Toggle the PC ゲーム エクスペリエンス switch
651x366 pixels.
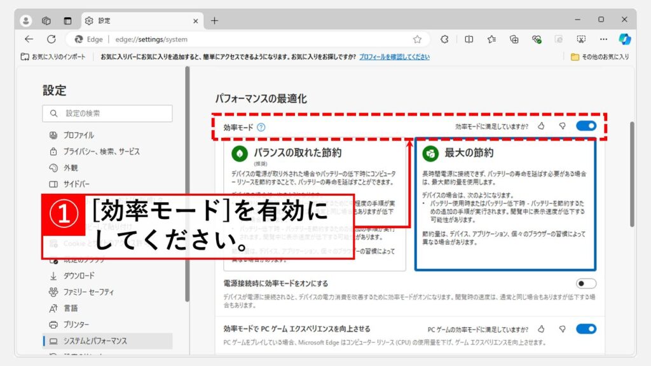pyautogui.click(x=586, y=329)
